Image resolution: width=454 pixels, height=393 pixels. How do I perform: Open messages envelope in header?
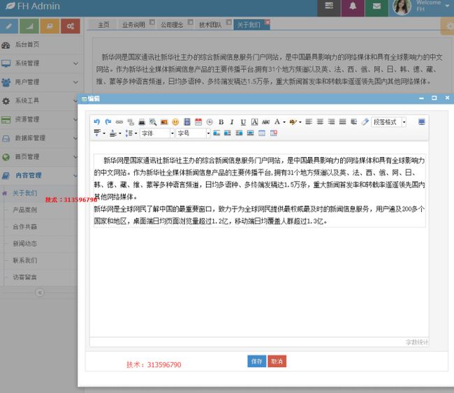(376, 6)
